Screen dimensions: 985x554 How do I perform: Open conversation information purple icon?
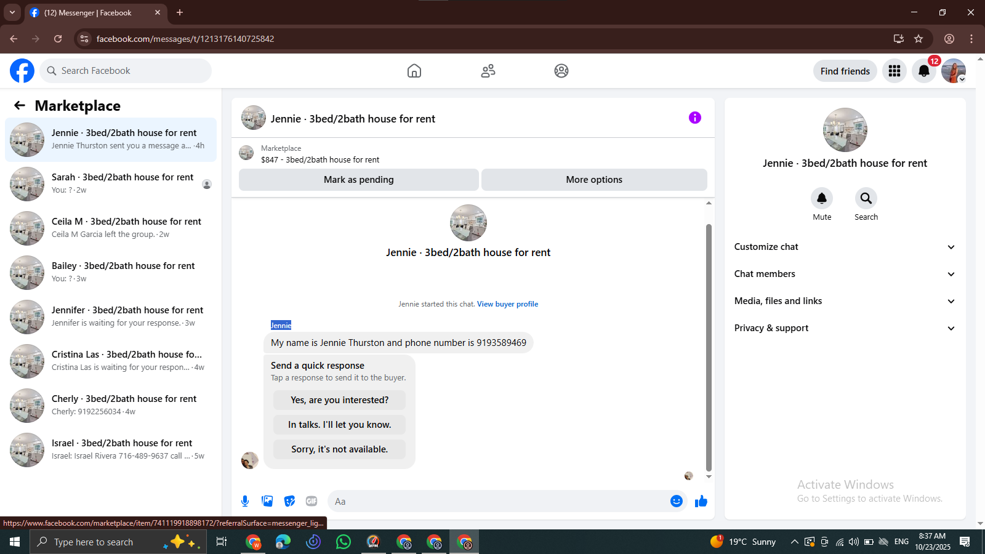click(695, 118)
